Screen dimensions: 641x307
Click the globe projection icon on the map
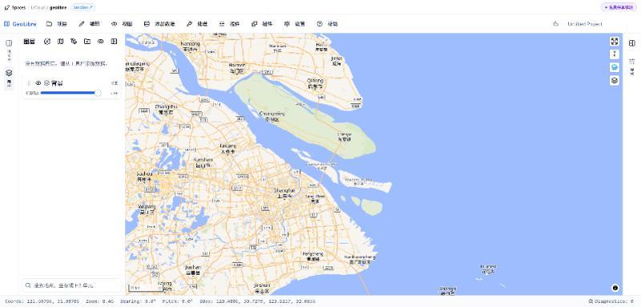point(614,67)
